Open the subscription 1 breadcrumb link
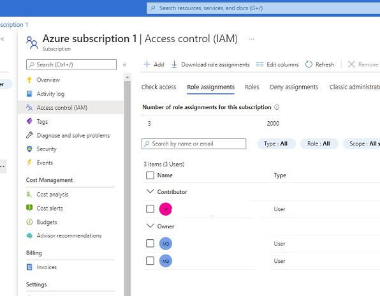Viewport: 380px width, 296px height. [x=14, y=25]
